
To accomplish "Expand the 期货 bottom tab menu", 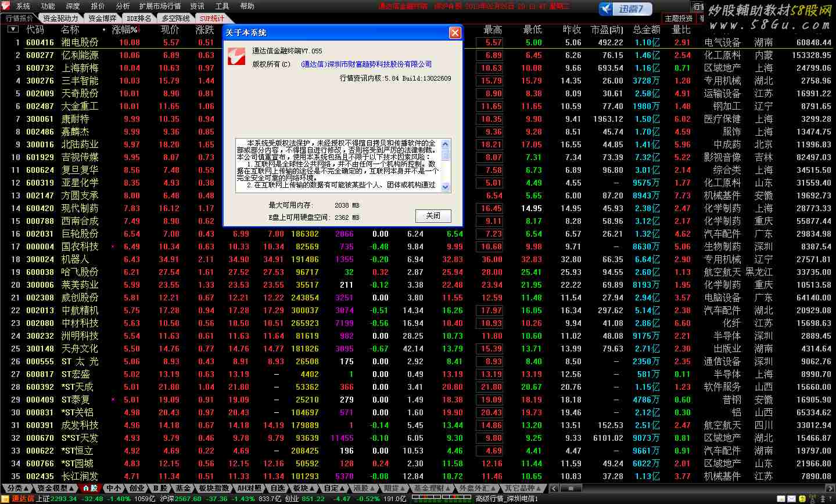I will click(x=394, y=488).
